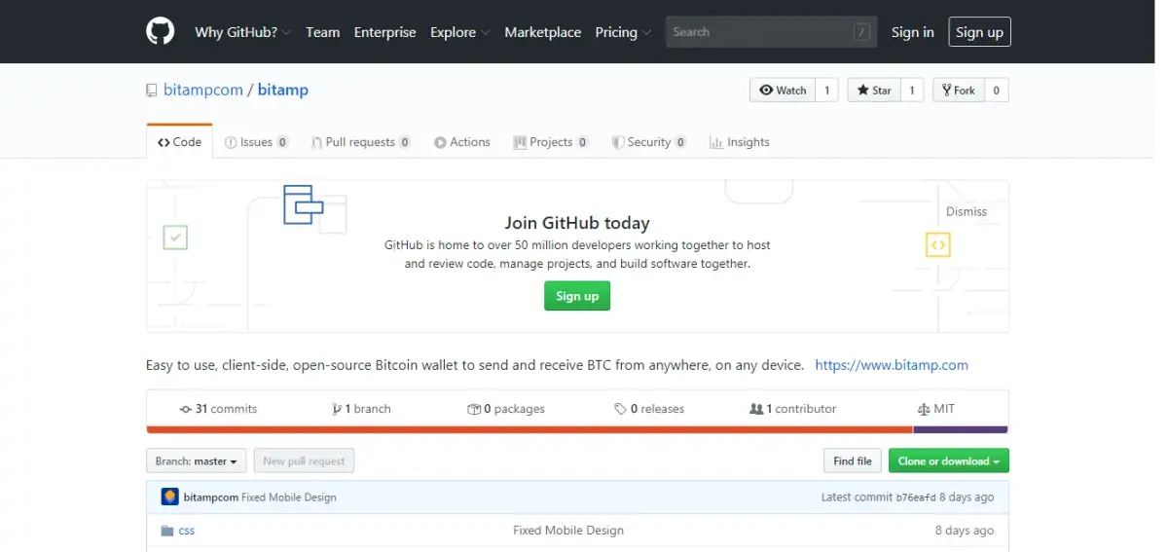Image resolution: width=1168 pixels, height=552 pixels.
Task: Click the Sign up button in header
Action: coord(979,32)
